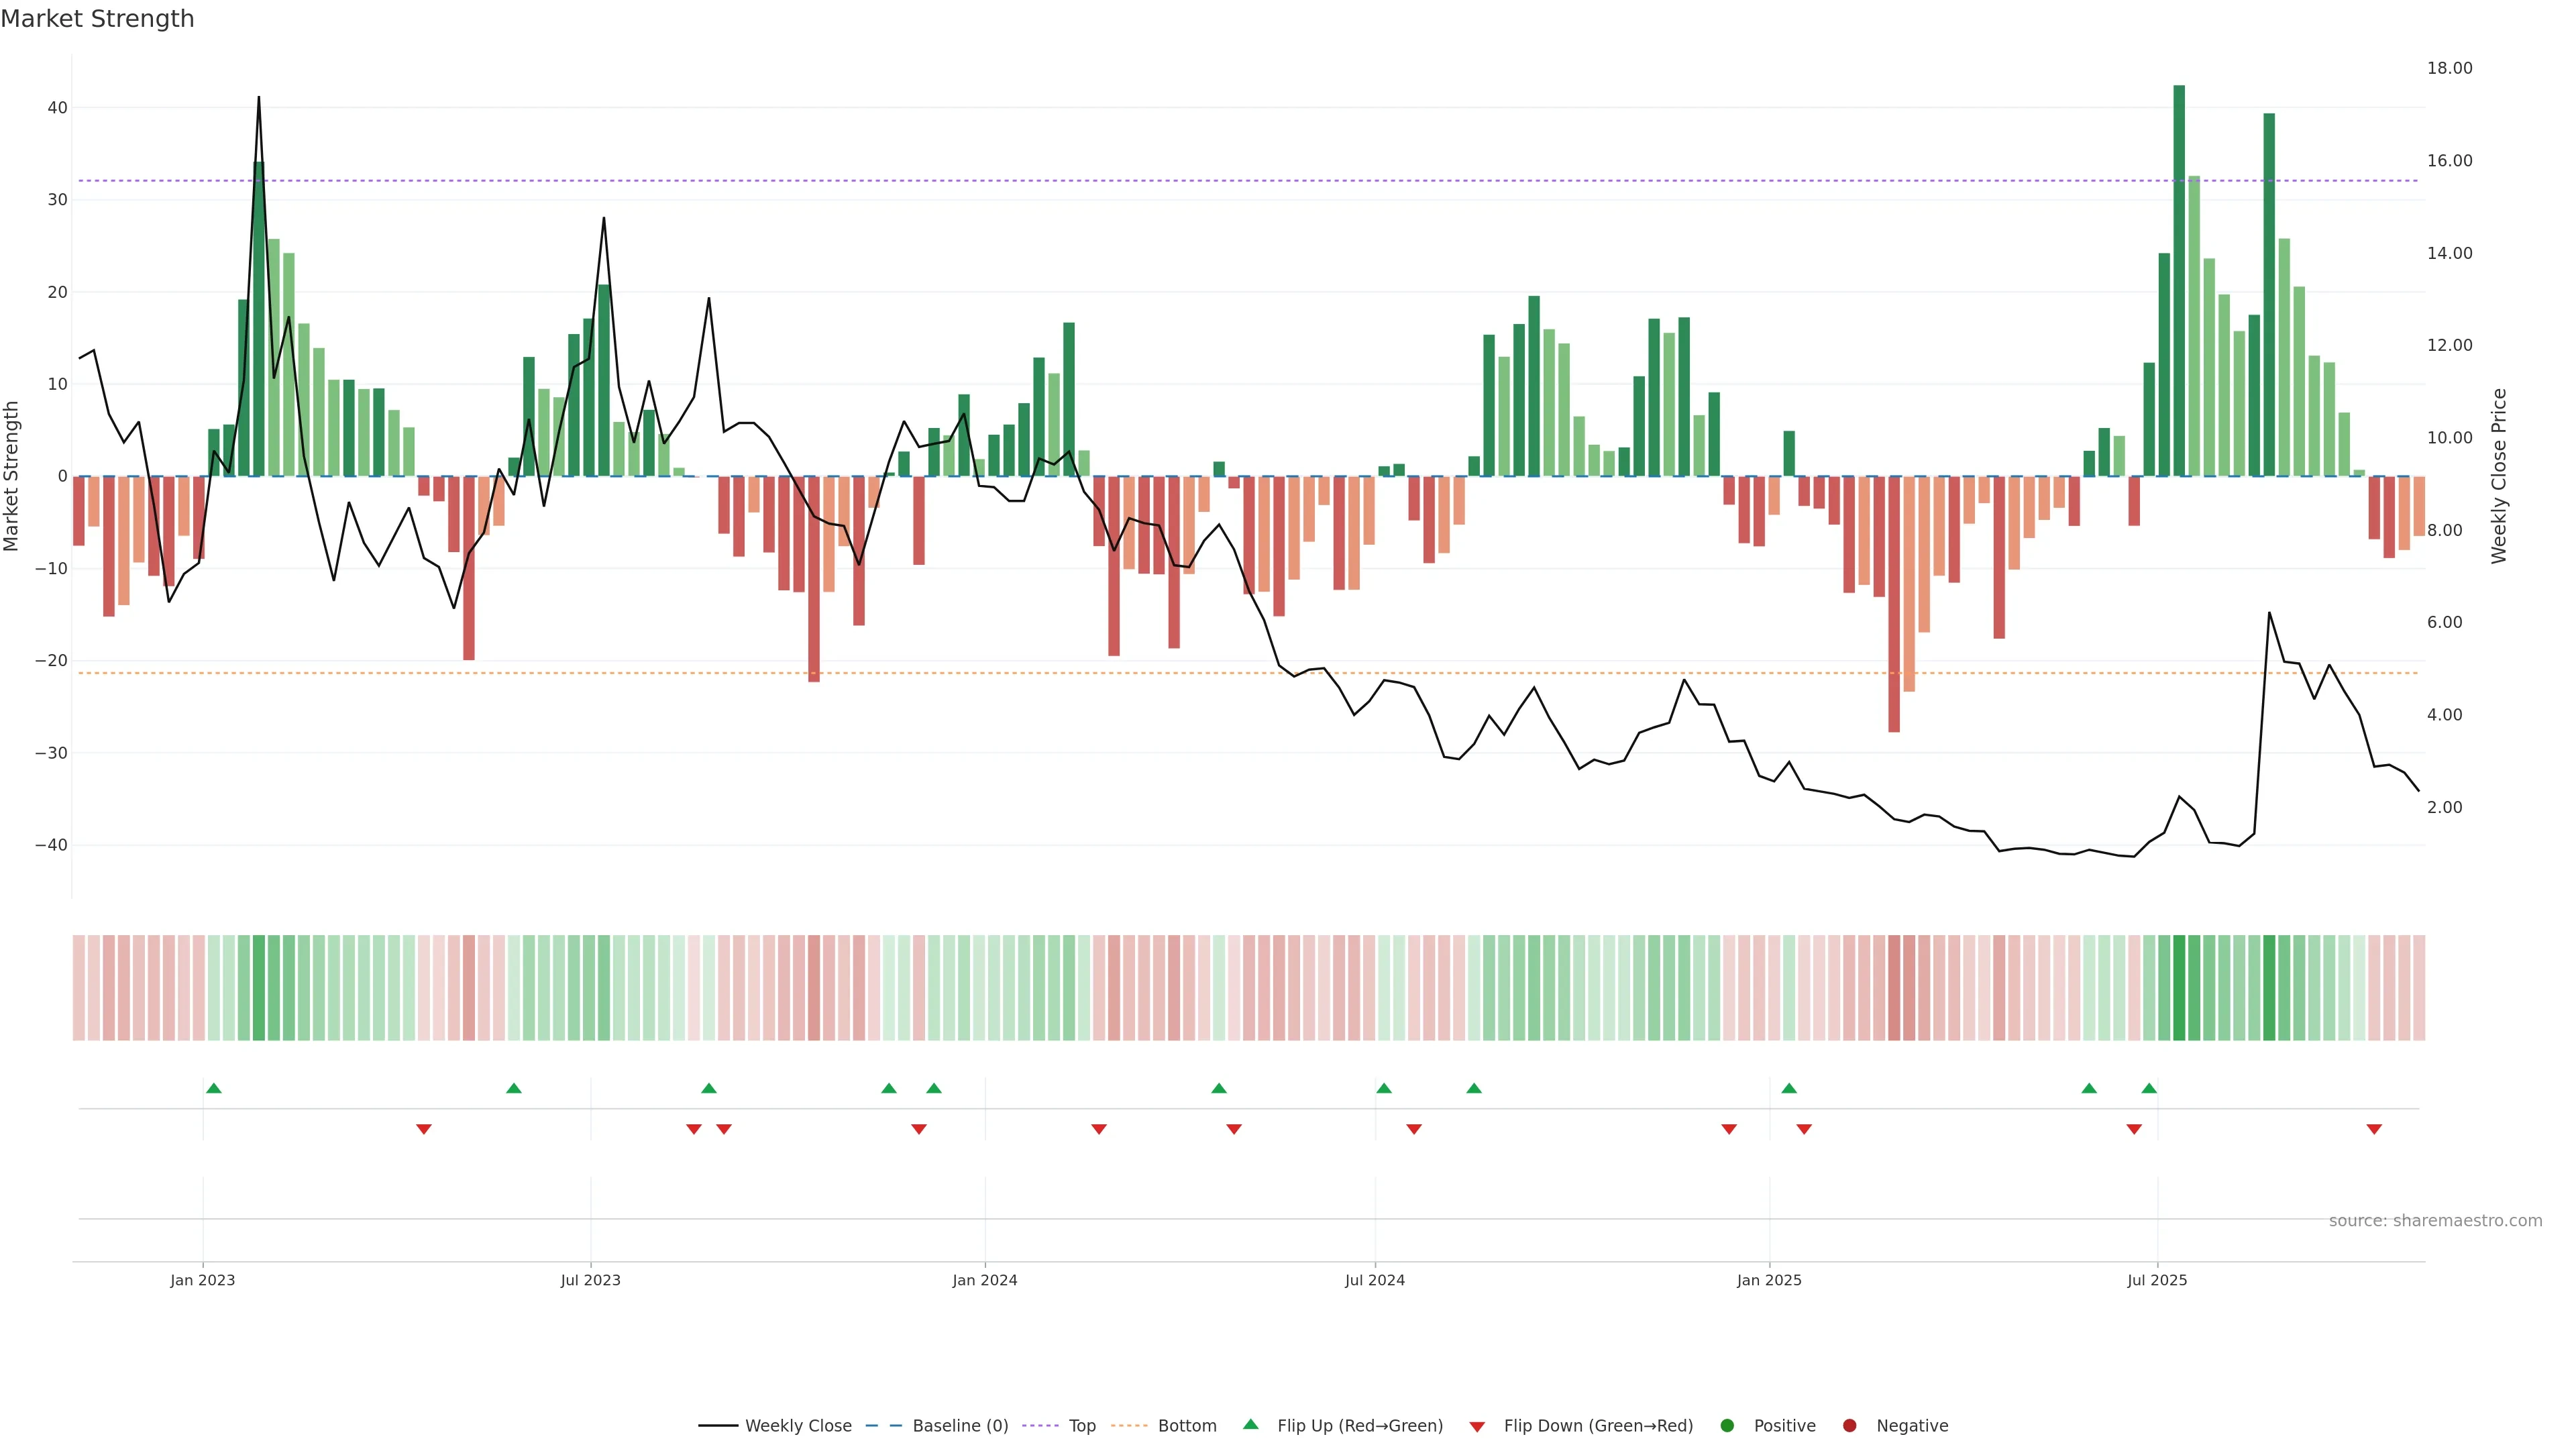Click the green Positive circle legend icon
2576x1449 pixels.
[x=1727, y=1426]
